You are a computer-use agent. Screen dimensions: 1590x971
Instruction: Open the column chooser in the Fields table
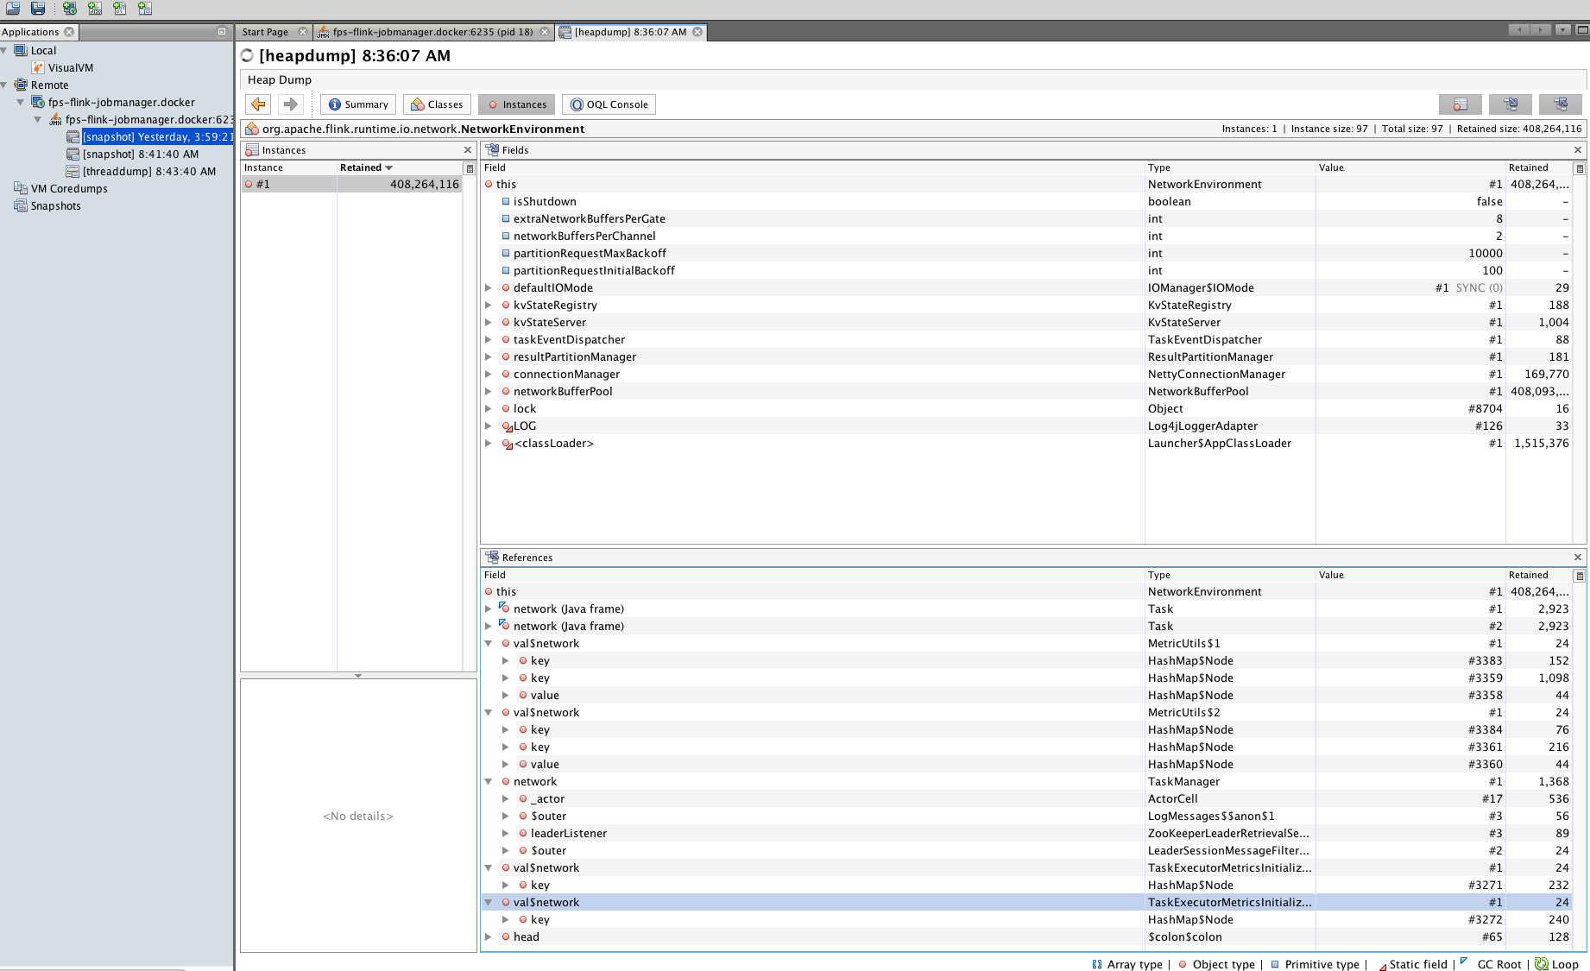pos(1580,168)
